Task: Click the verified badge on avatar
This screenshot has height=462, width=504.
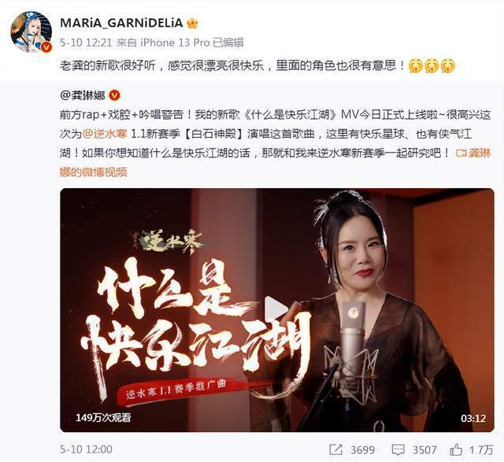Action: 46,47
